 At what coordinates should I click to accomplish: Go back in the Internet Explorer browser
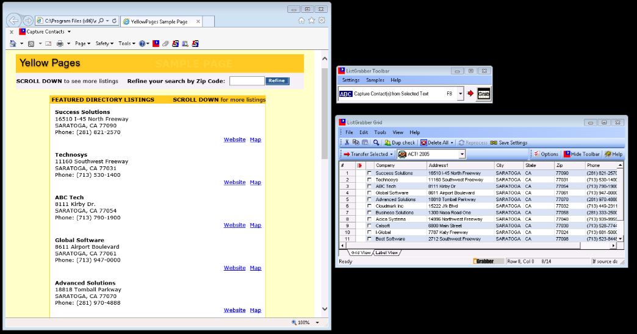tap(14, 20)
